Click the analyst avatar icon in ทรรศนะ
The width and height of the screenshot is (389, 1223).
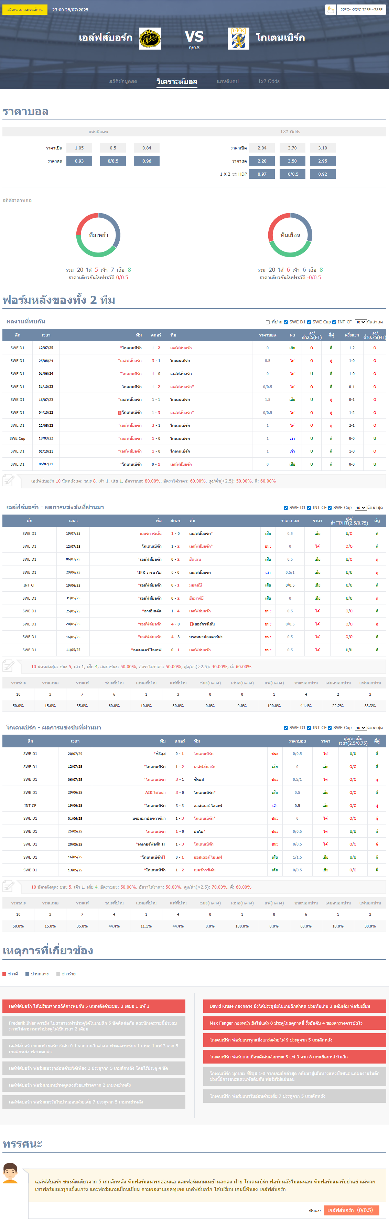point(10,1173)
